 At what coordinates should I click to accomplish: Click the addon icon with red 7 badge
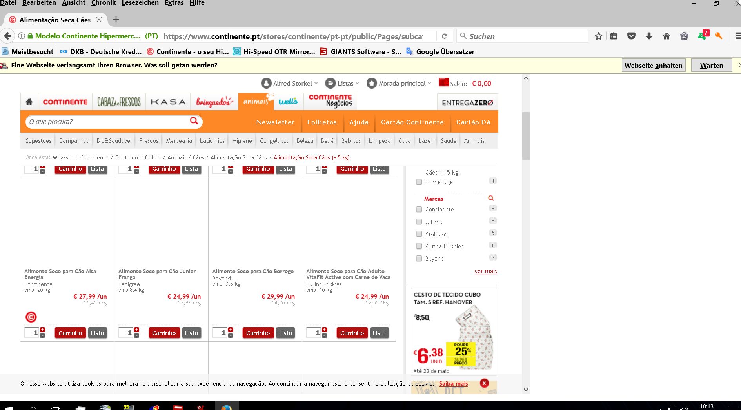tap(703, 35)
